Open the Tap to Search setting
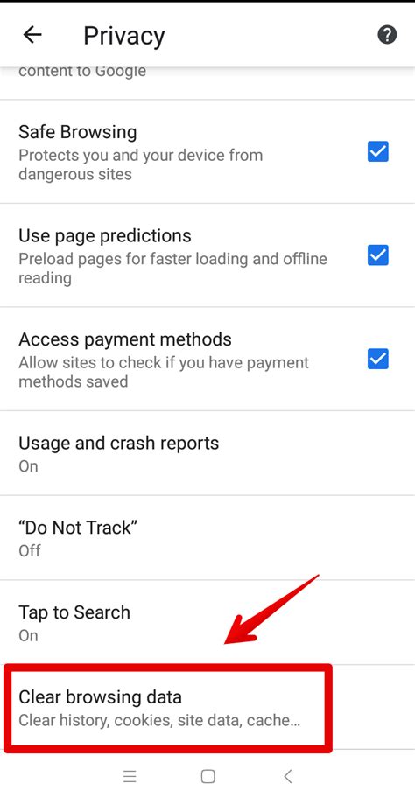The width and height of the screenshot is (415, 804). [207, 623]
